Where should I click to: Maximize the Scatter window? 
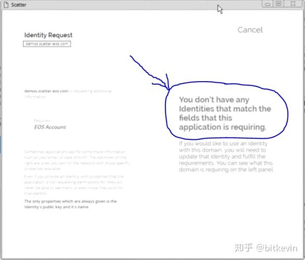coord(278,4)
